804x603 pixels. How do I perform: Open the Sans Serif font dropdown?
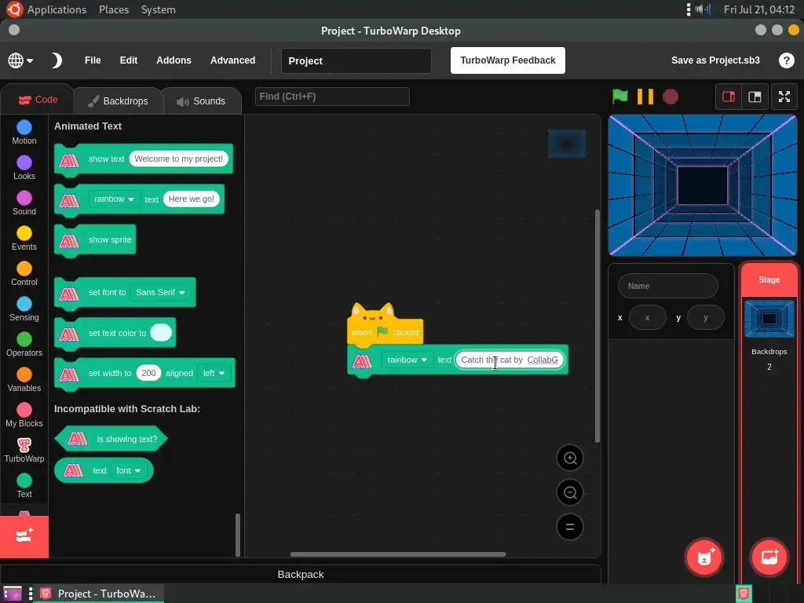click(x=160, y=292)
